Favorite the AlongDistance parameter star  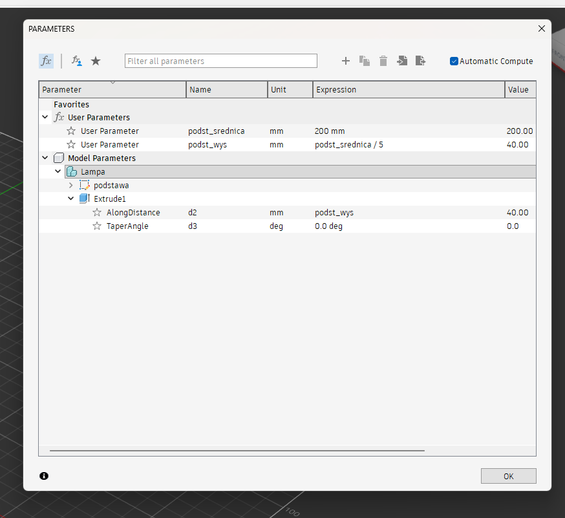(97, 213)
